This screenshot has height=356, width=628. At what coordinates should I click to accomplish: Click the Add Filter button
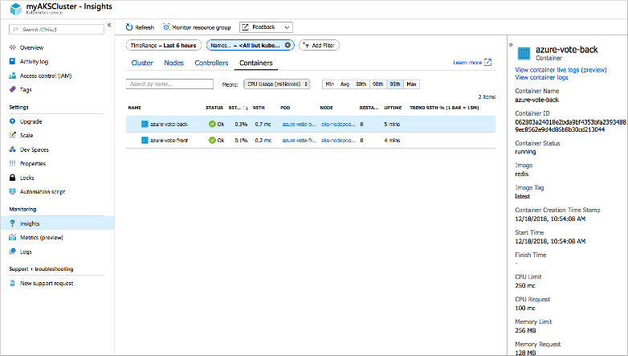pyautogui.click(x=319, y=45)
